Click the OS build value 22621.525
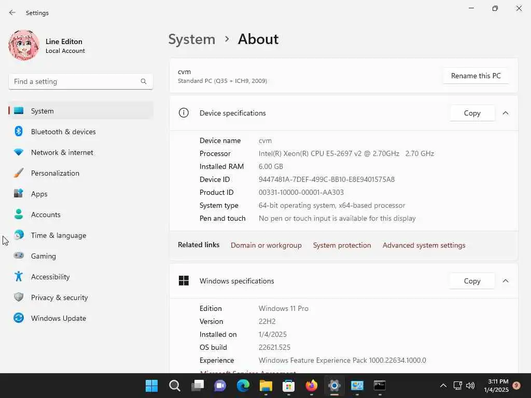Viewport: 531px width, 398px height. tap(274, 348)
